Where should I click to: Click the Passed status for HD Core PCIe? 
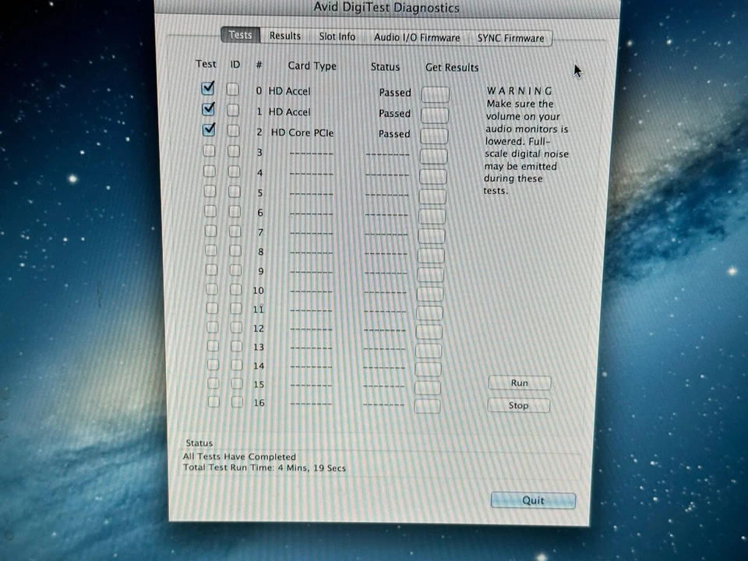tap(394, 134)
